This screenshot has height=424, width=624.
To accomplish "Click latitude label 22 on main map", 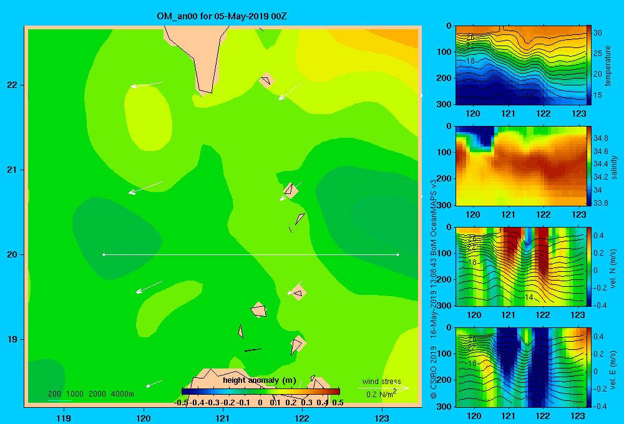I will (x=12, y=85).
